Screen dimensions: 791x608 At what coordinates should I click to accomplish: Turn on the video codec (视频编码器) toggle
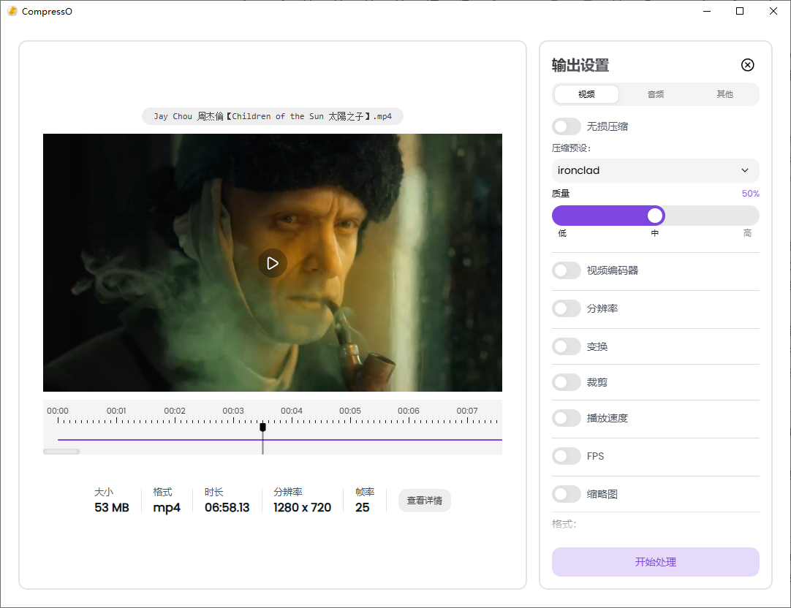567,270
